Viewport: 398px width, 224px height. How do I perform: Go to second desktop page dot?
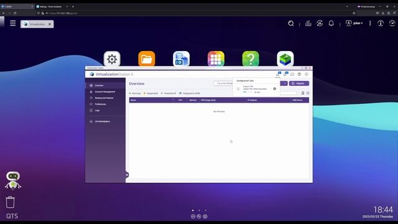point(199,210)
